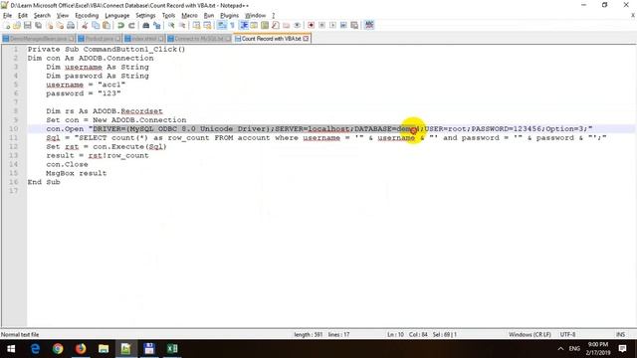
Task: Open the Macro menu
Action: (189, 16)
